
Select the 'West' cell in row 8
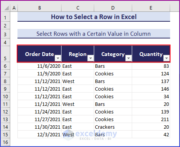[78, 81]
